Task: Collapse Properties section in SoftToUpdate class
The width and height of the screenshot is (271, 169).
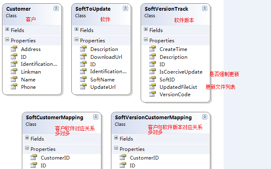Action: (76, 39)
